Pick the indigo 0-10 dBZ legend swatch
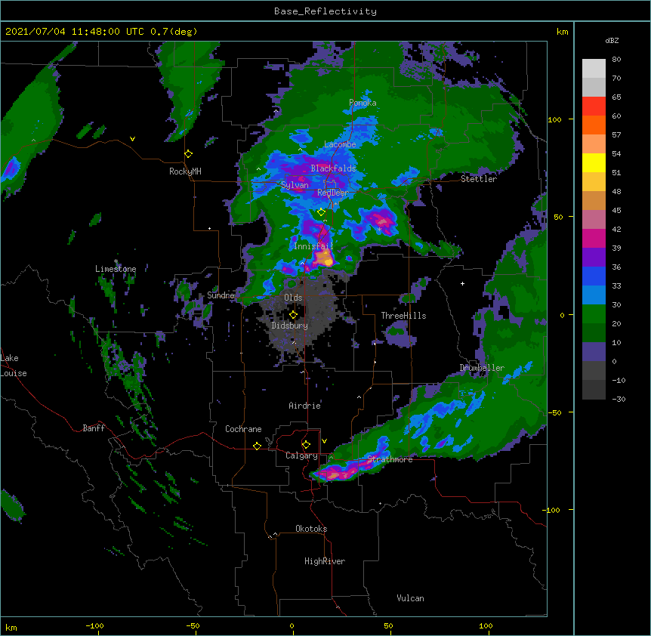 (594, 352)
